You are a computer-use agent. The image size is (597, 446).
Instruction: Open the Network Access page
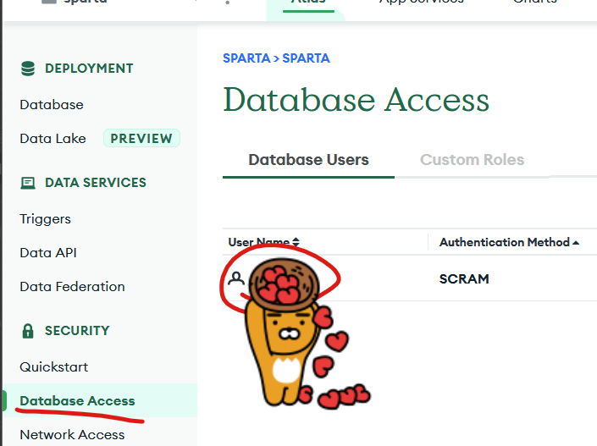click(72, 435)
